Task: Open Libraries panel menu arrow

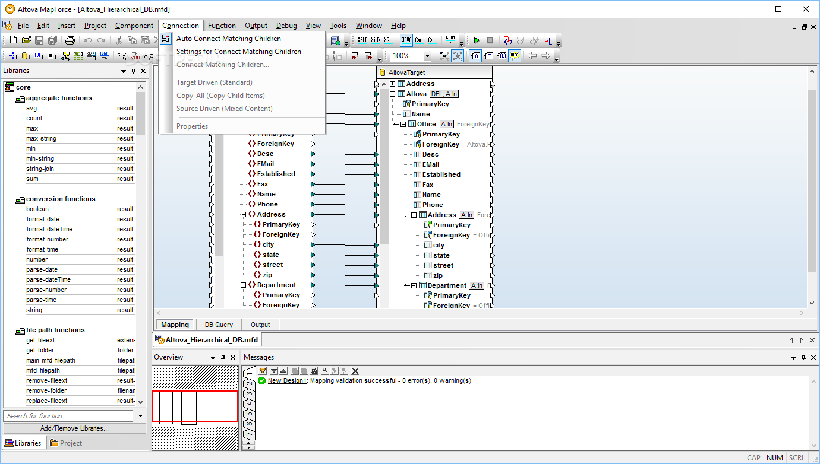Action: pos(124,71)
